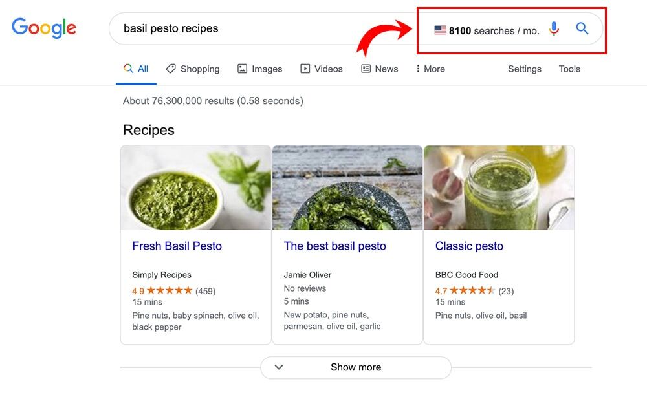The image size is (647, 397).
Task: Click the Shopping tag icon
Action: [x=171, y=69]
